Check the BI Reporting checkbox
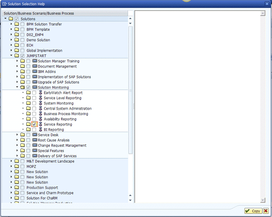The height and width of the screenshot is (217, 272). [34, 130]
